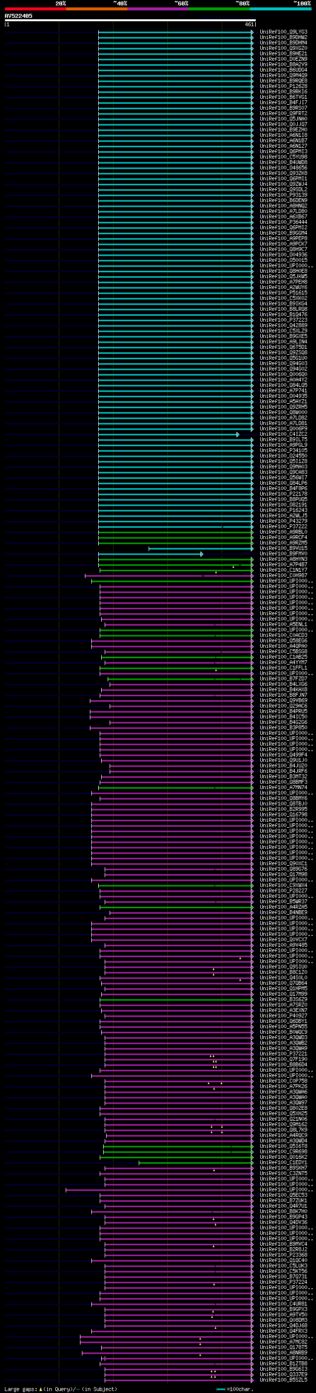Click UniRef100_B7FZD7 label
Screen dimensions: 316x1393
coord(283,678)
